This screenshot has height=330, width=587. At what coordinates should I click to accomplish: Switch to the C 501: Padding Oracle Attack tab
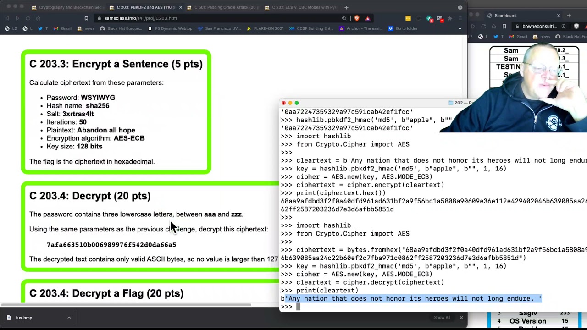(223, 7)
